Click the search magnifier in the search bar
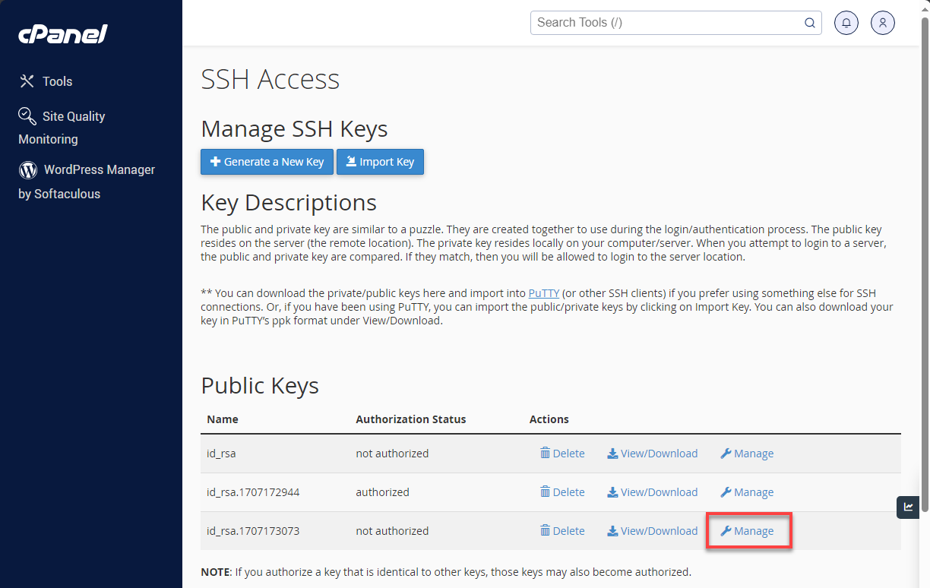The height and width of the screenshot is (588, 930). click(809, 23)
